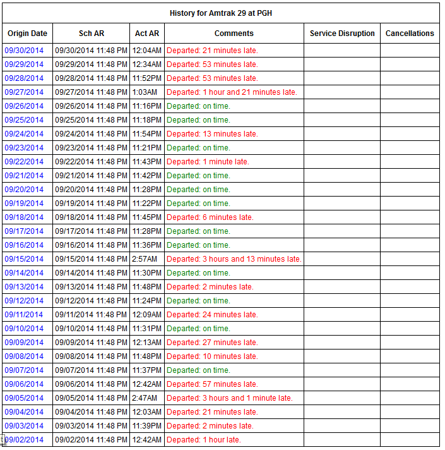Viewport: 445px width, 450px height.
Task: Open the 09/26/2014 origin date link
Action: coord(24,106)
